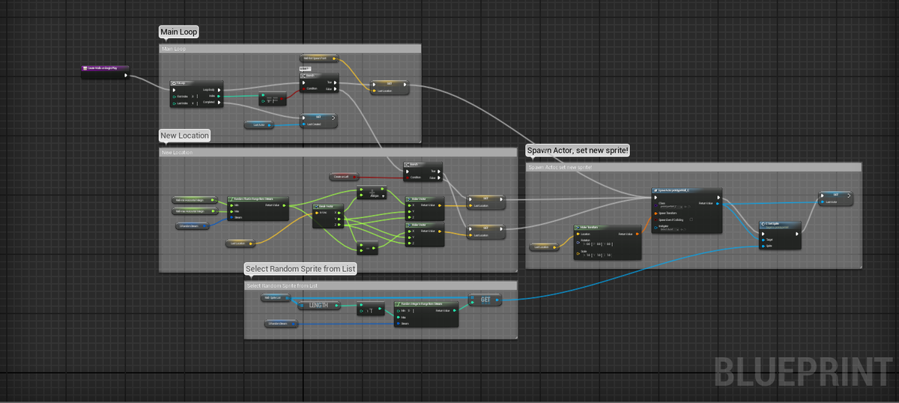The height and width of the screenshot is (403, 899).
Task: Click the green Index output pin on ForLoop
Action: click(219, 96)
